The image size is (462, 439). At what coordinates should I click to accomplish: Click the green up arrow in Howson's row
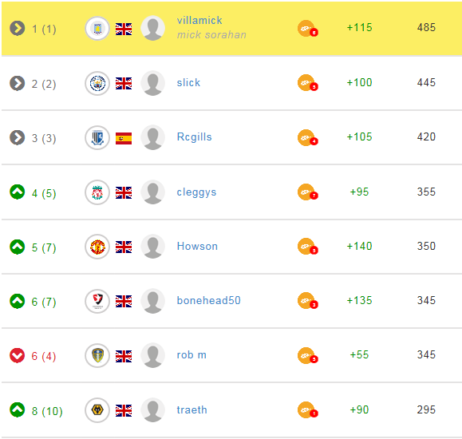click(x=17, y=247)
